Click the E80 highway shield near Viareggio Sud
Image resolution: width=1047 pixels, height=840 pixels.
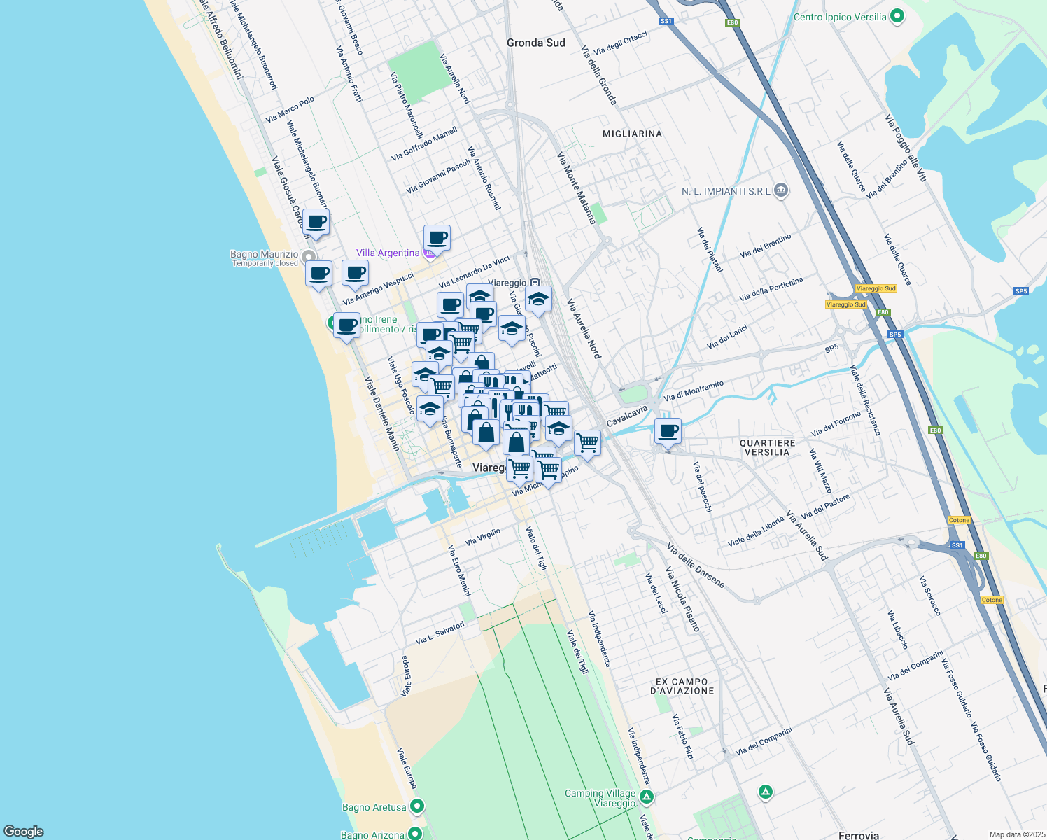883,312
